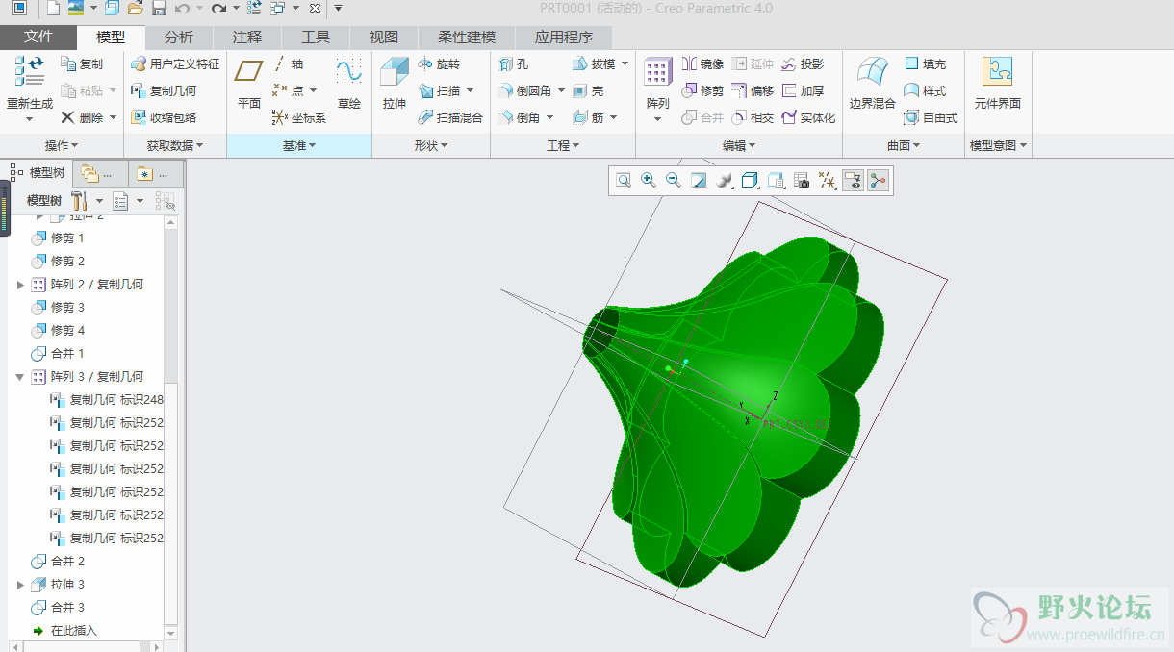Switch to the 柔性建模 (Flexible Modeling) tab

(x=467, y=38)
